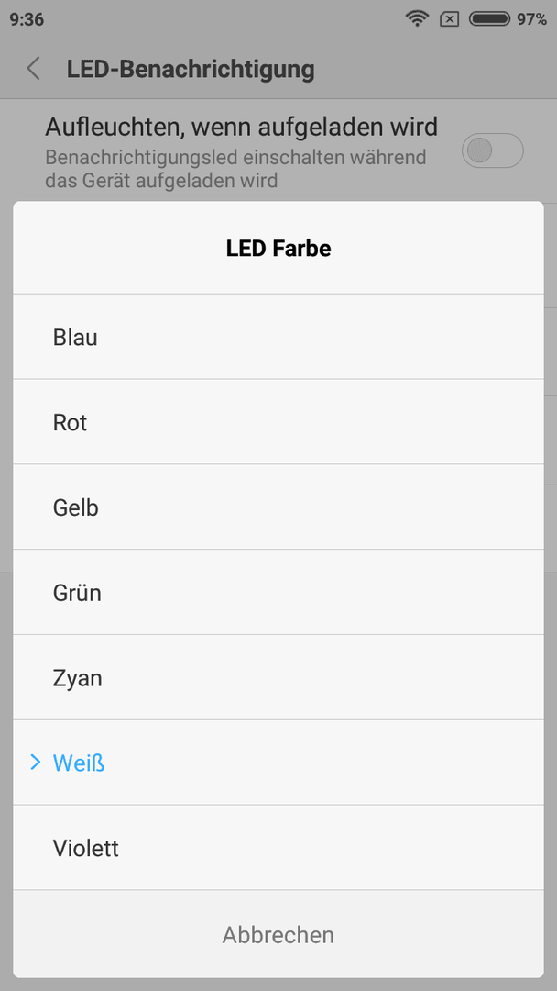The height and width of the screenshot is (991, 557).
Task: Tap the Benachrichtigungsled description text
Action: click(236, 169)
